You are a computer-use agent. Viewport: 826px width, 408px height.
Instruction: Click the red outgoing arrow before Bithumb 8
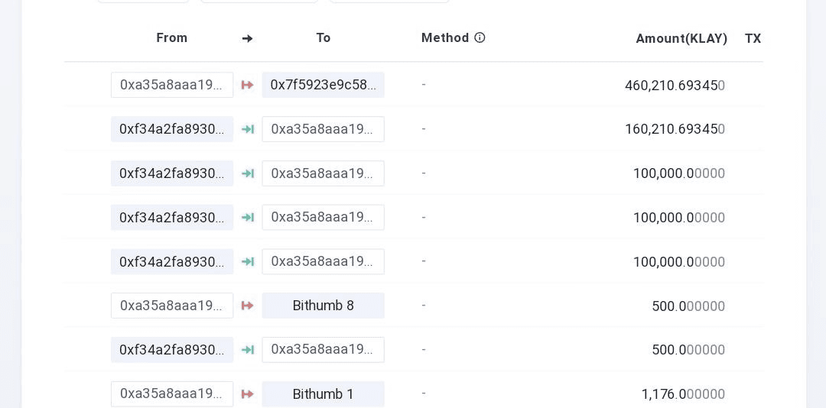tap(248, 306)
